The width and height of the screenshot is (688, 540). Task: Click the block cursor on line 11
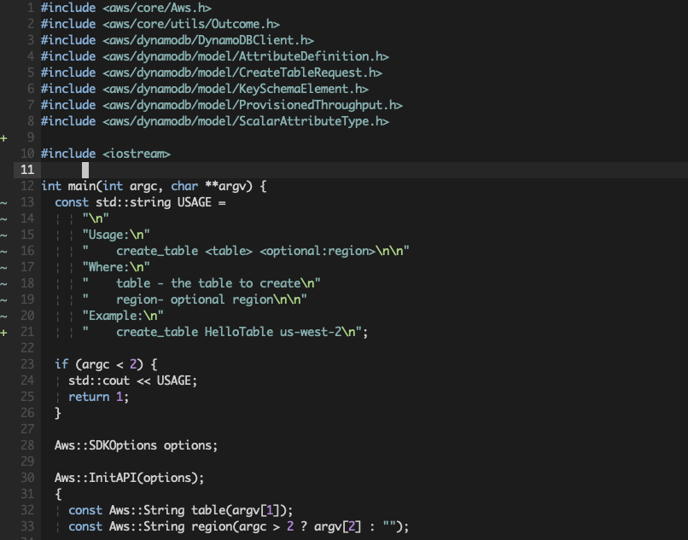85,171
